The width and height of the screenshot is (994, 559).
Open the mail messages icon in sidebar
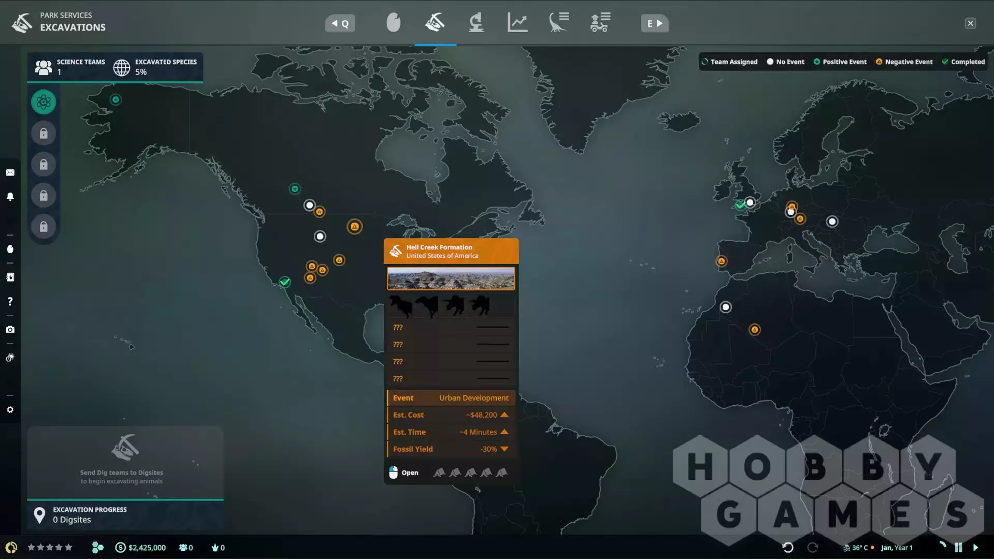coord(10,173)
